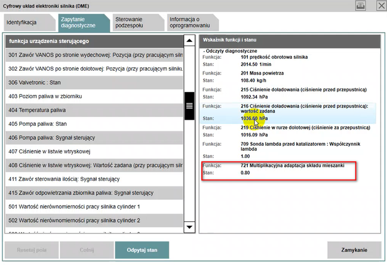Select 404 Temperatura paliwa row
This screenshot has height=265, width=387.
pos(94,110)
